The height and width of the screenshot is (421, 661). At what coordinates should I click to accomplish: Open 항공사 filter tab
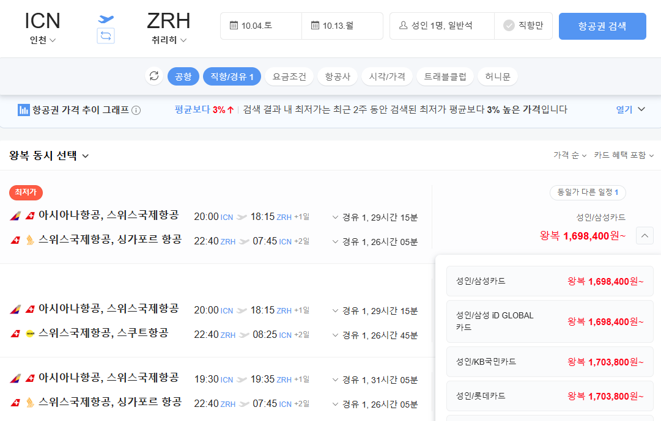pyautogui.click(x=338, y=77)
